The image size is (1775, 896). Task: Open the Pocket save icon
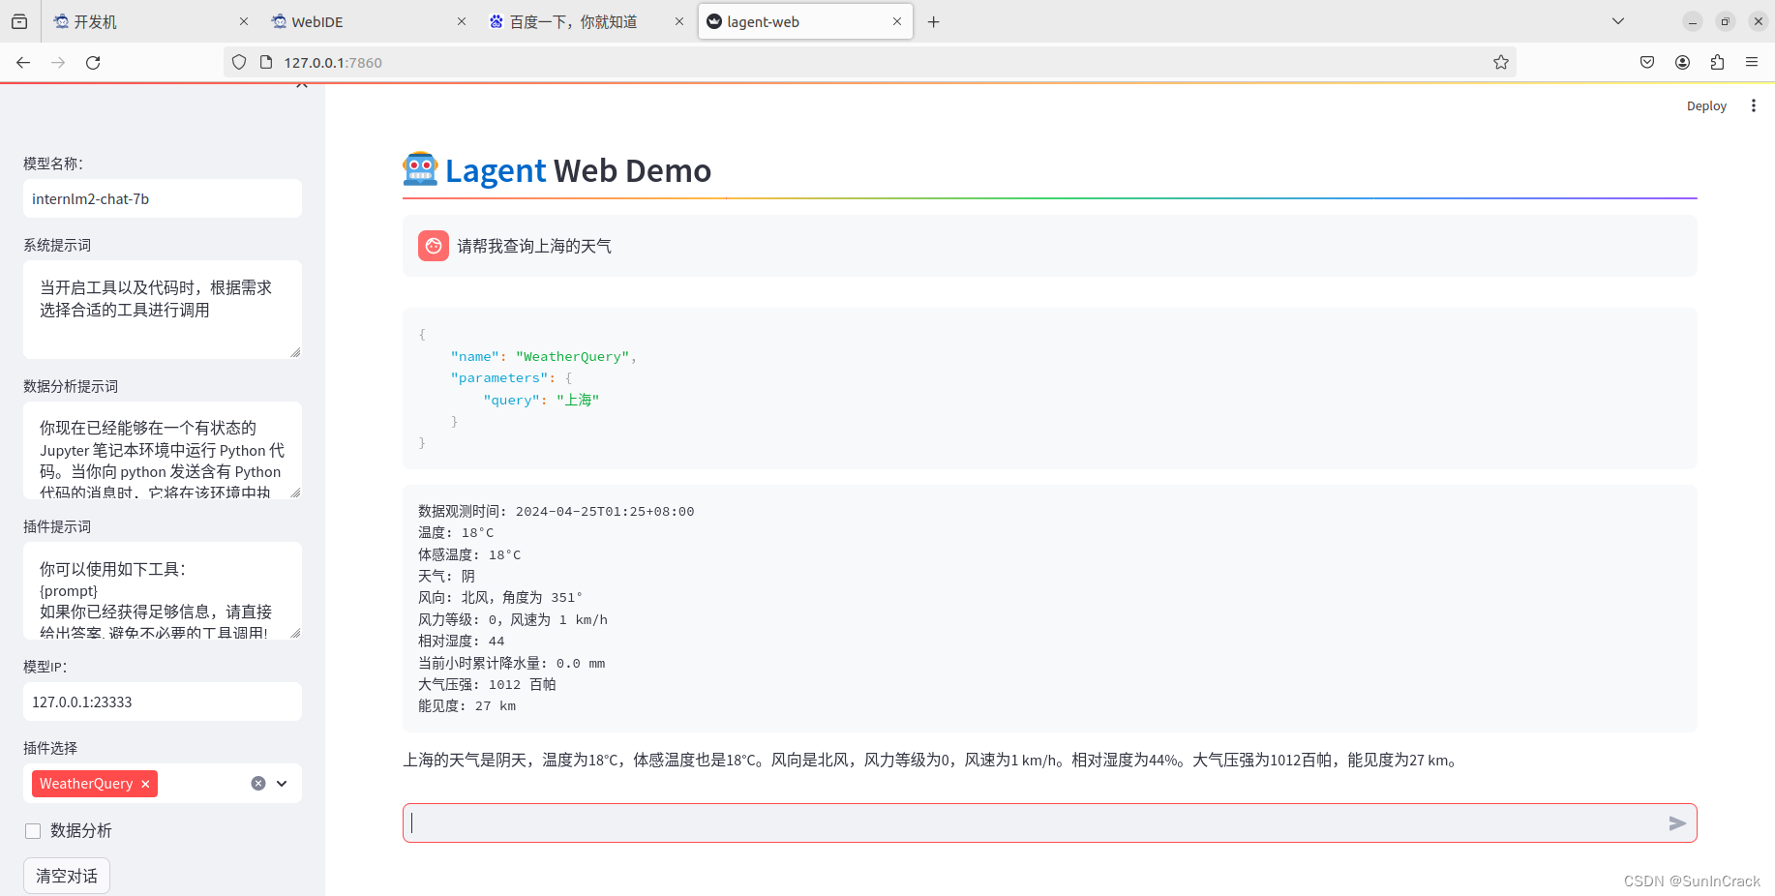tap(1647, 62)
